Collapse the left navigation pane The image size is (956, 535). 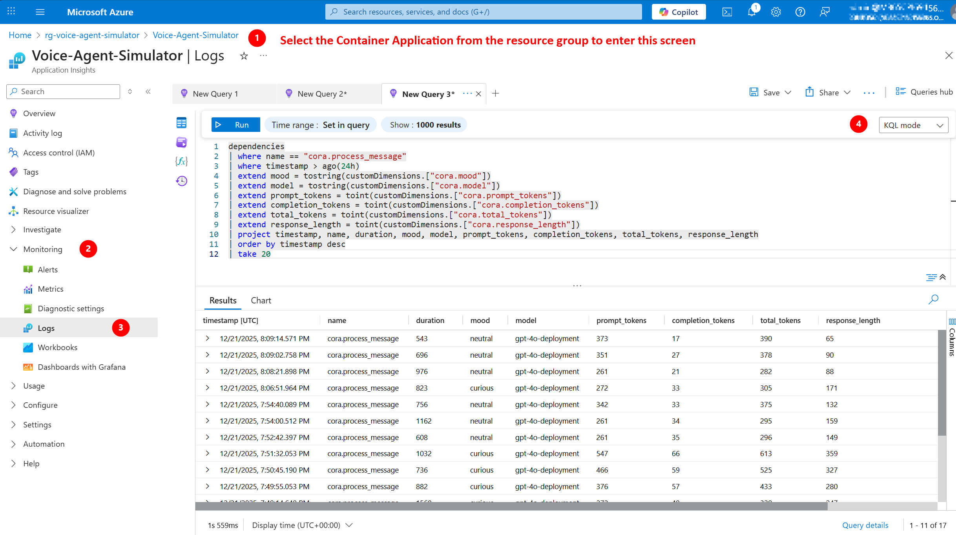click(148, 91)
